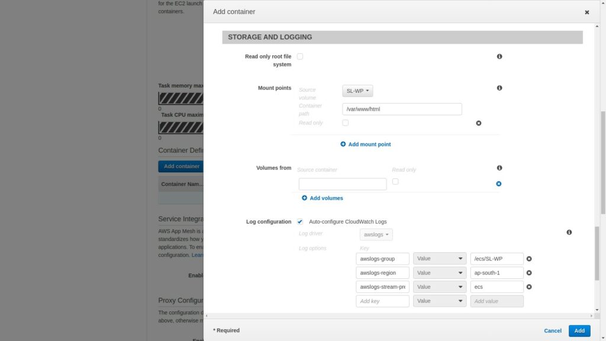
Task: Open the Mount points info icon
Action: pyautogui.click(x=499, y=88)
